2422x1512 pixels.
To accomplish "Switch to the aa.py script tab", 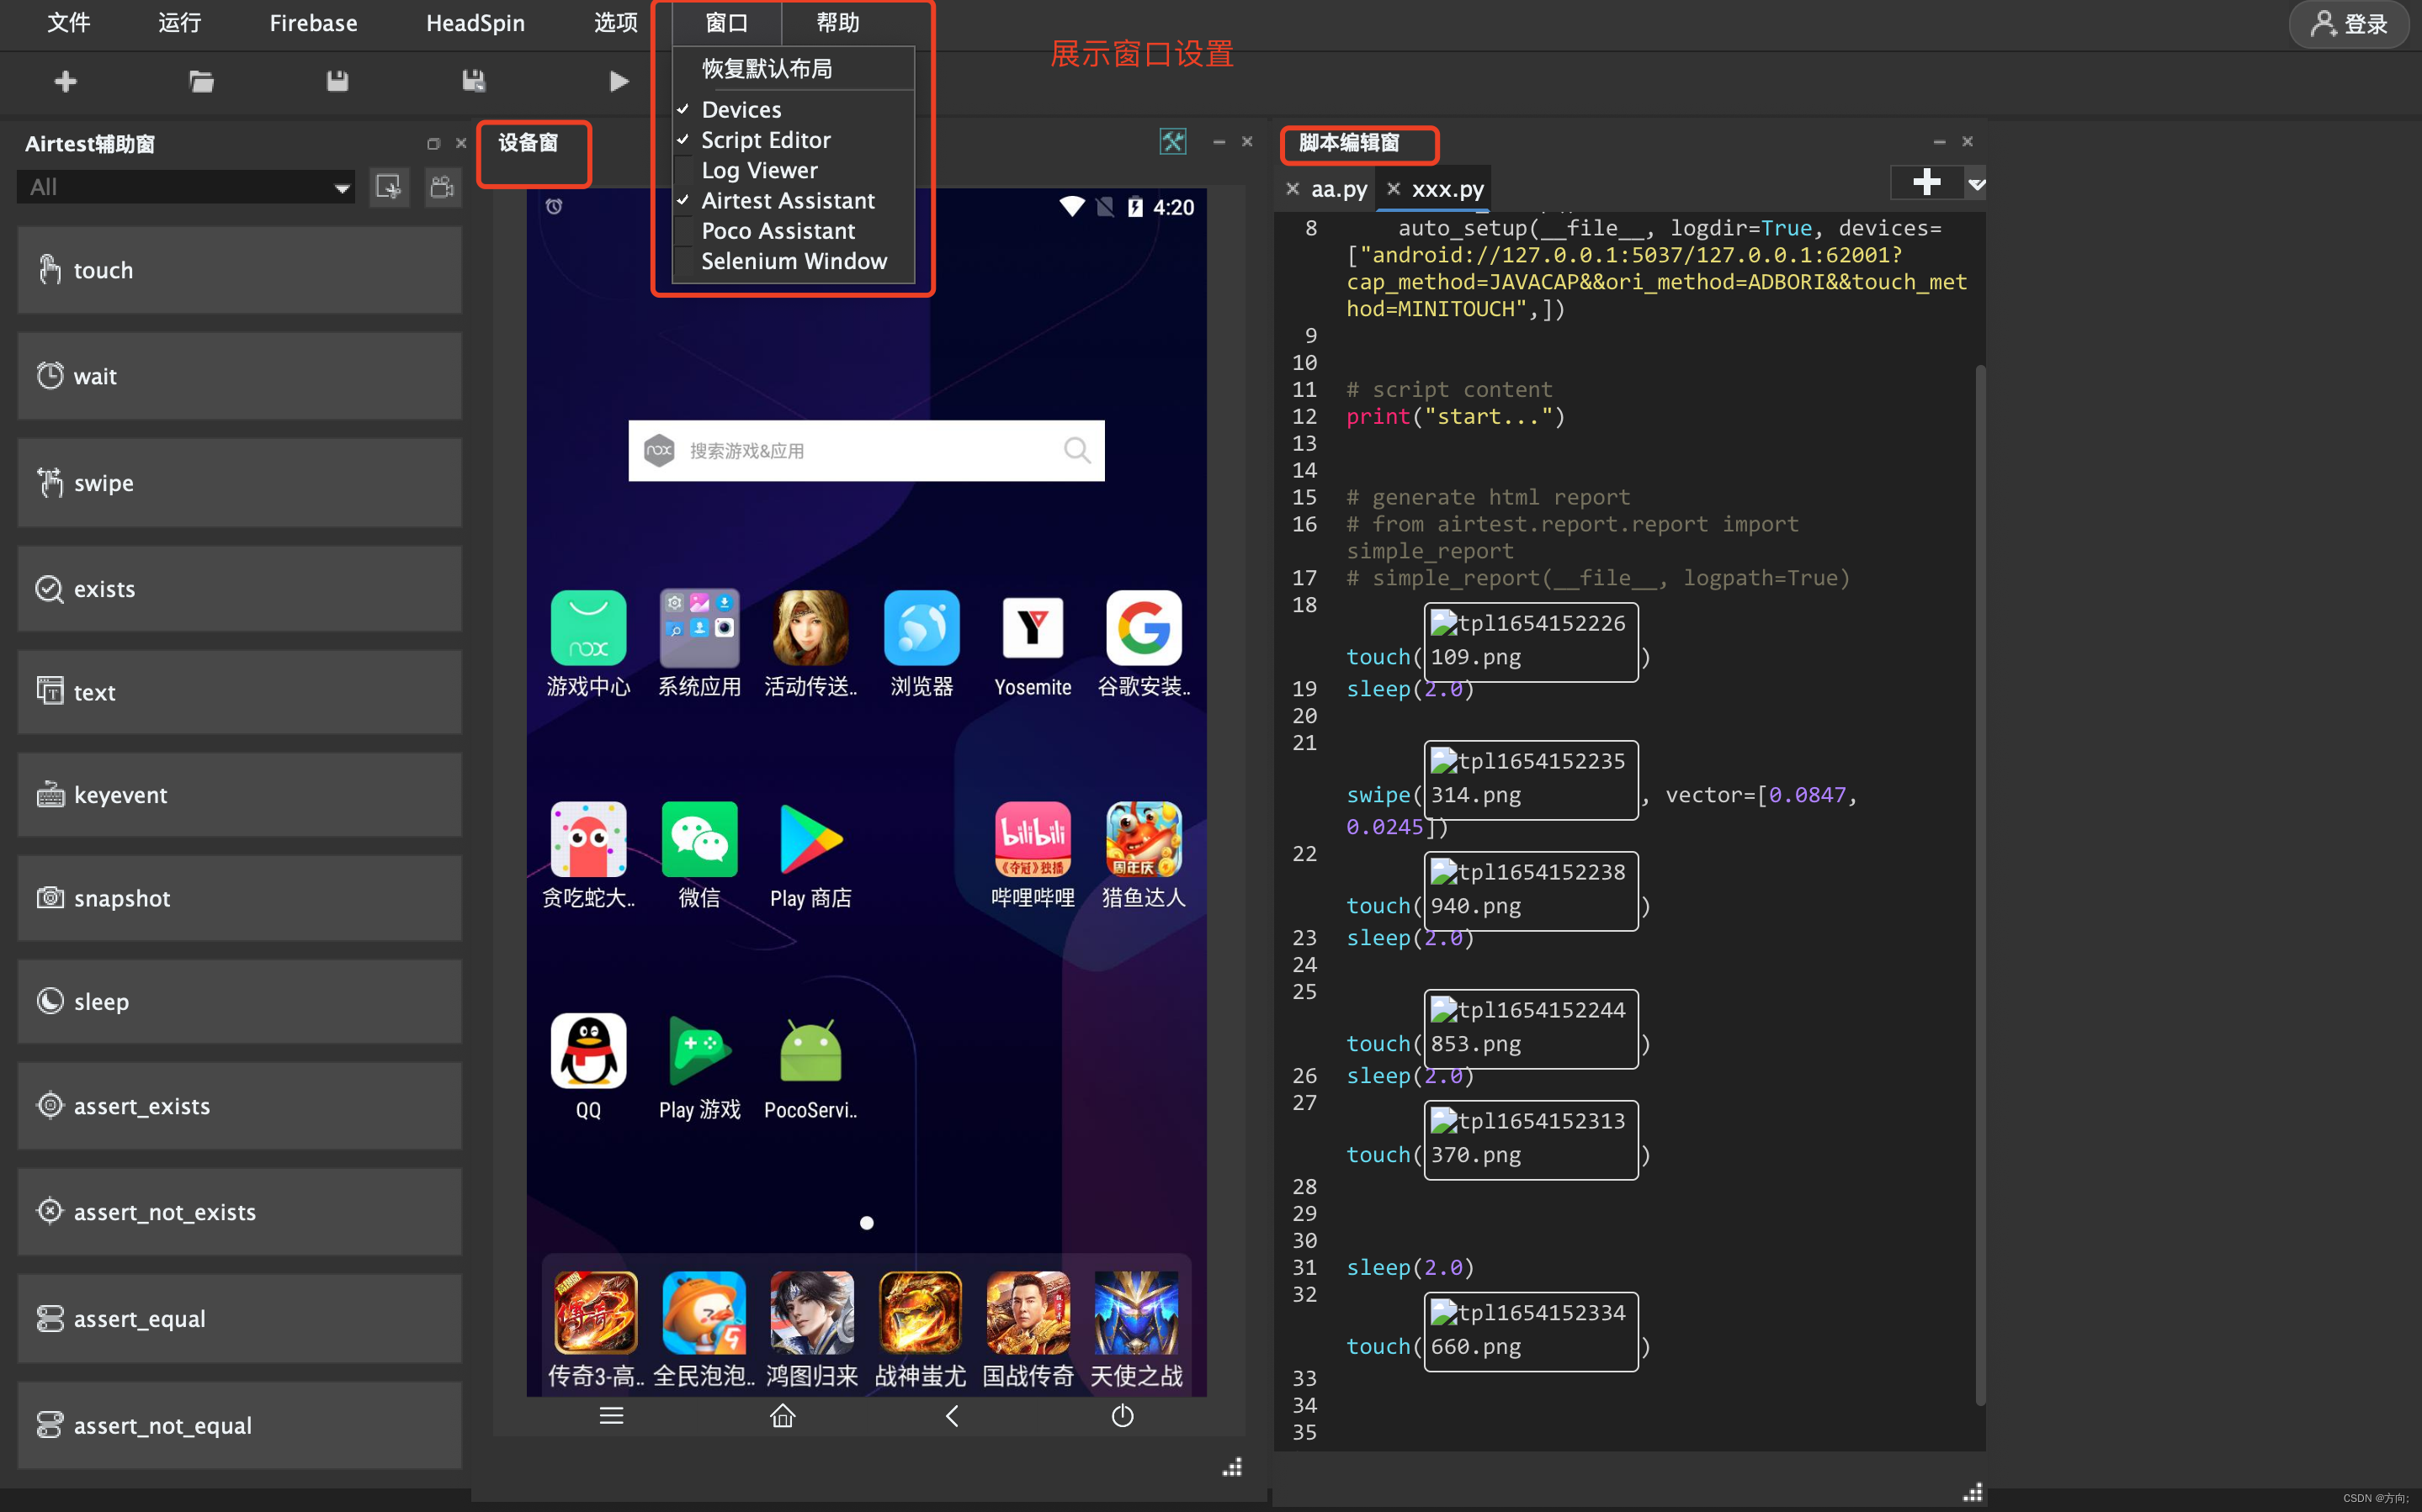I will (x=1337, y=189).
